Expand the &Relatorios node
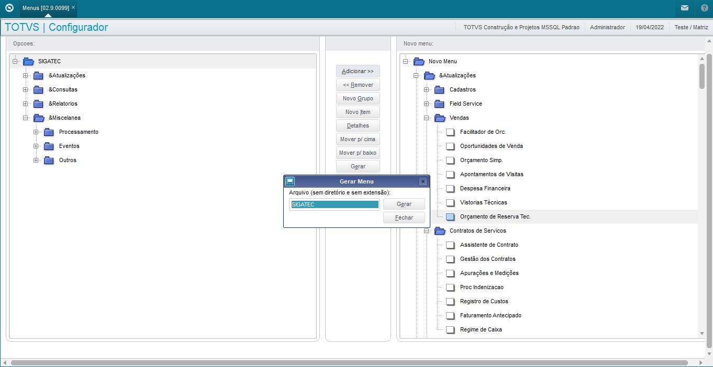 (26, 104)
